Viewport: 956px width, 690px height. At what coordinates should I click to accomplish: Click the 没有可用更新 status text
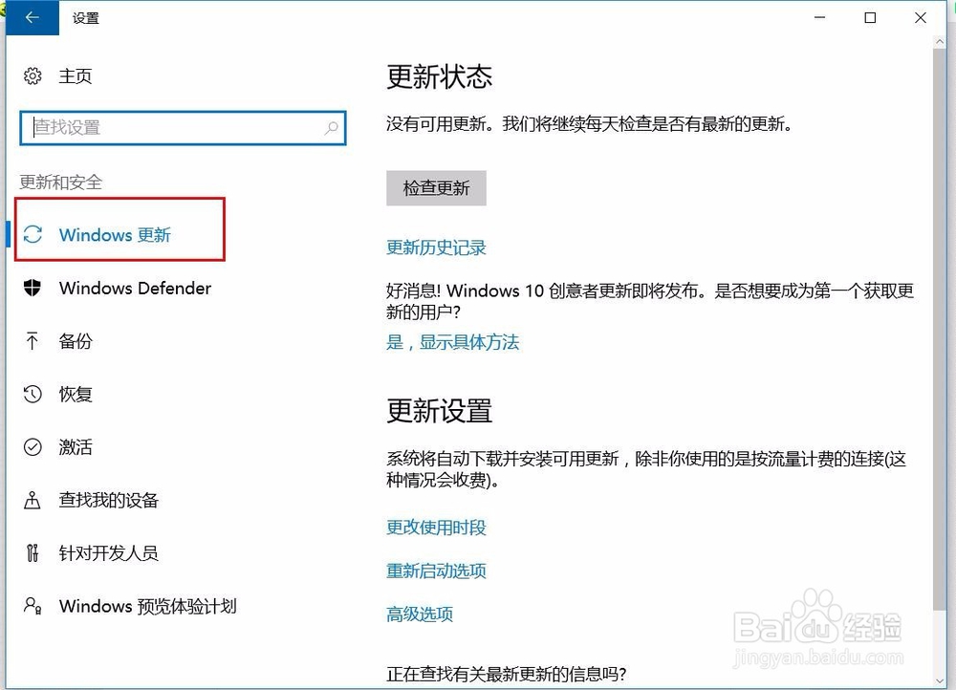coord(590,123)
